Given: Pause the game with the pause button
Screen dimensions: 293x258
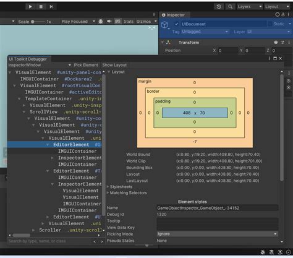Looking at the screenshot, I should (x=41, y=7).
